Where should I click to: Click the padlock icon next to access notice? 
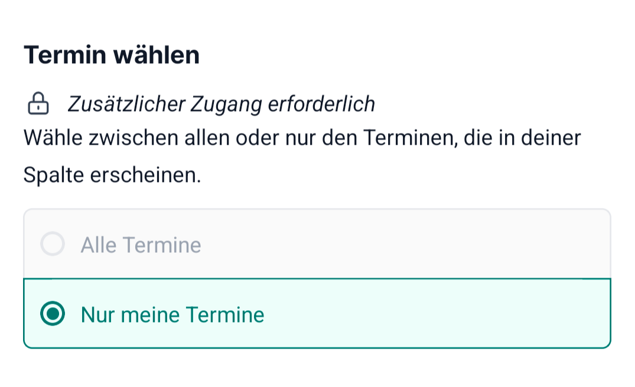coord(38,103)
